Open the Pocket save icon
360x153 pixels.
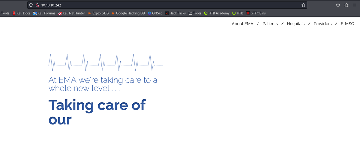(x=338, y=5)
